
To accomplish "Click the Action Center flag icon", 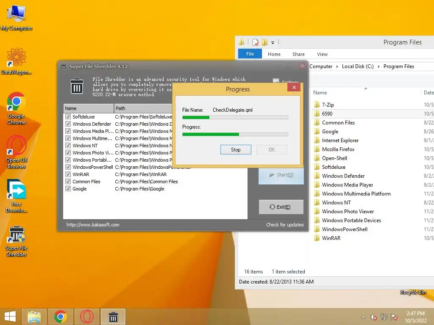I will point(394,317).
